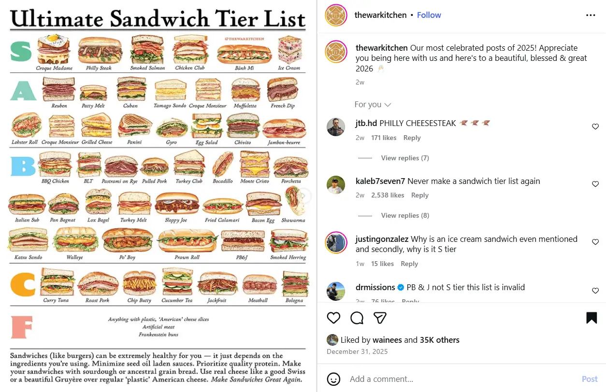Expand View replies (8) under kaleb7seven7
The height and width of the screenshot is (392, 606).
[404, 215]
